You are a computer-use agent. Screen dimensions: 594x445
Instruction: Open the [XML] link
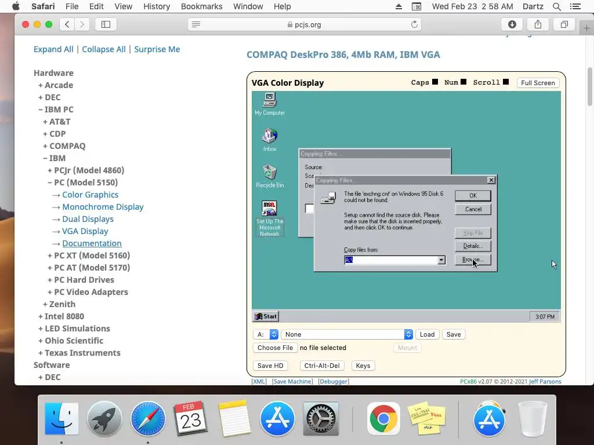point(259,381)
